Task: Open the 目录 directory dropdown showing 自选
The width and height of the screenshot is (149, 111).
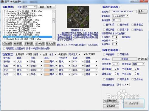Action: (30, 7)
